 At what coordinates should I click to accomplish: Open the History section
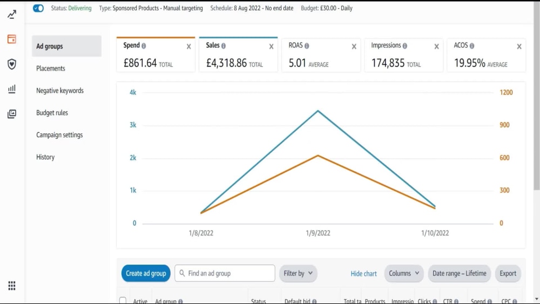45,157
